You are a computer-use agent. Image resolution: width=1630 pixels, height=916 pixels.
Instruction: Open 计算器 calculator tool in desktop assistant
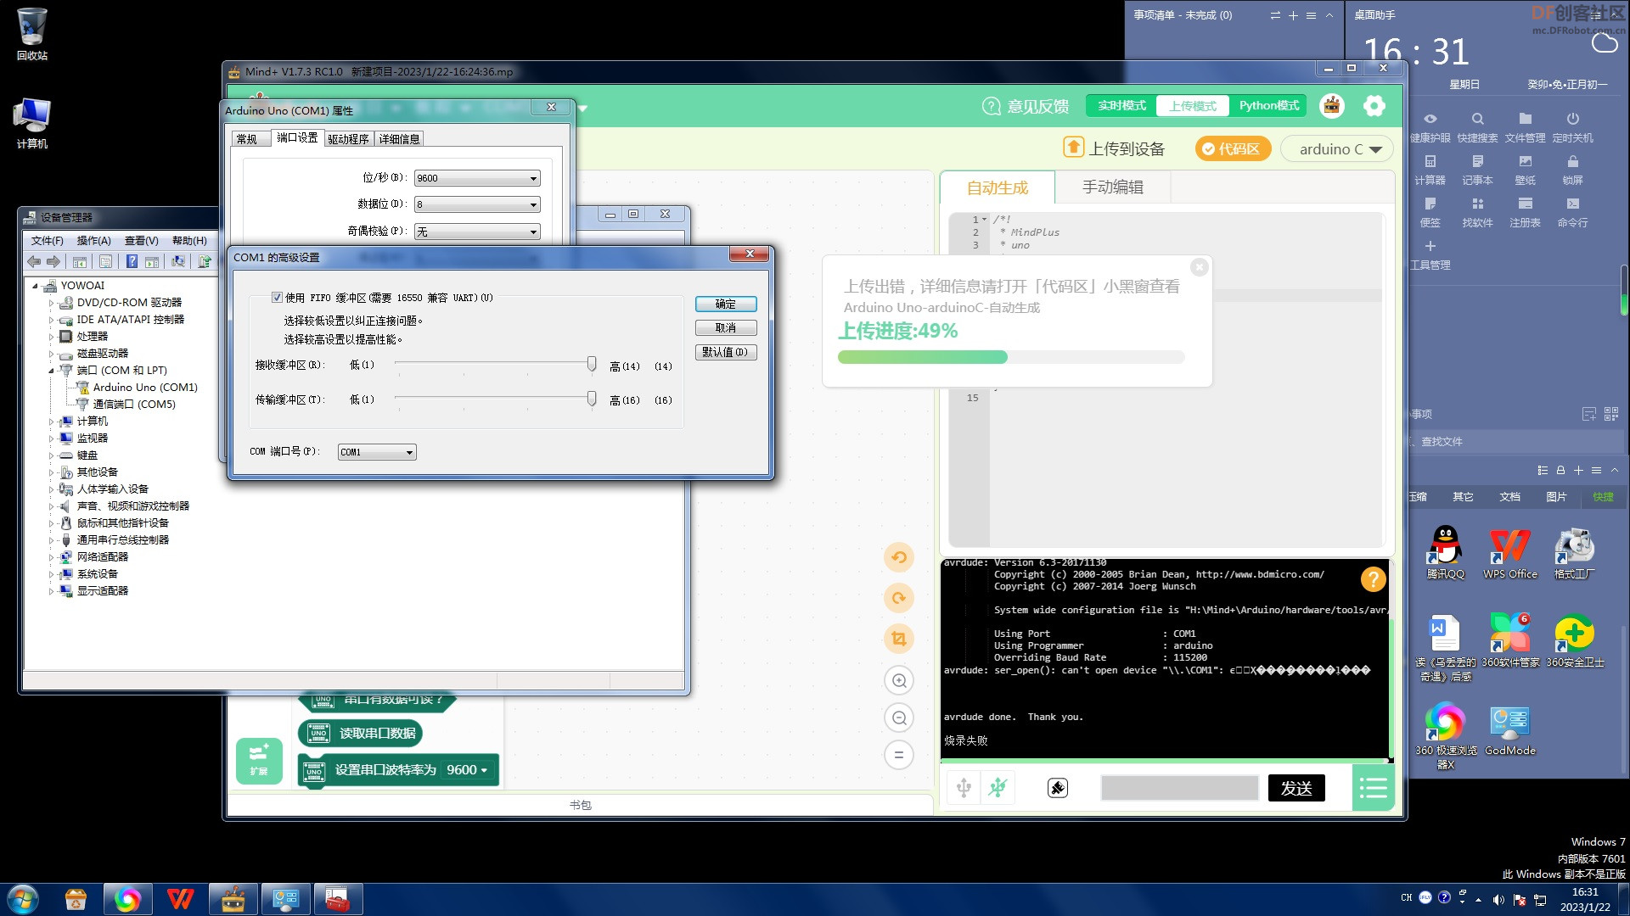1430,170
